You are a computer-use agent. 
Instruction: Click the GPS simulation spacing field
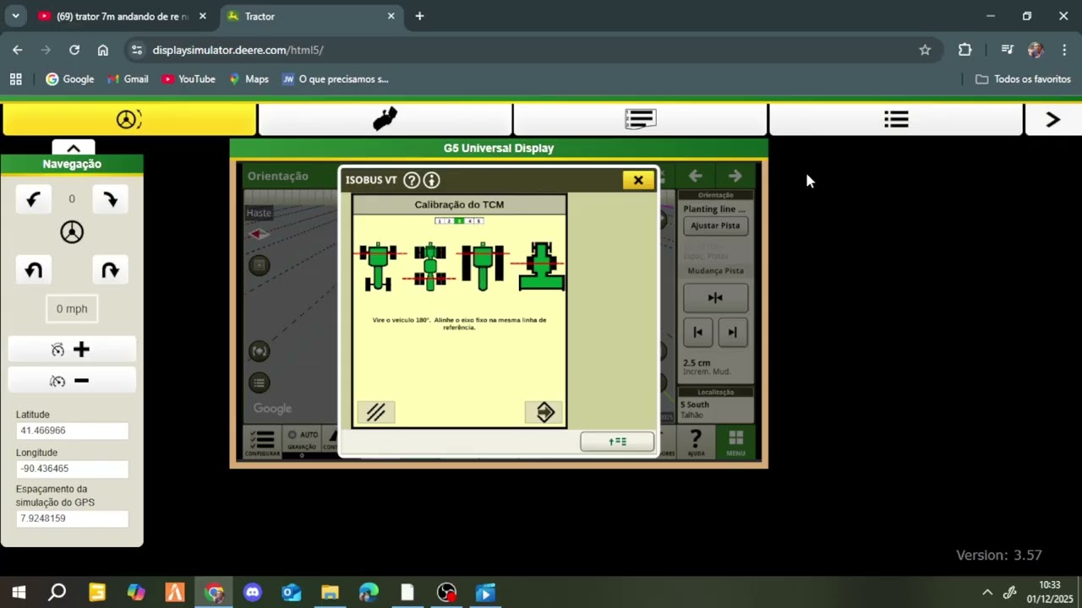pos(72,518)
